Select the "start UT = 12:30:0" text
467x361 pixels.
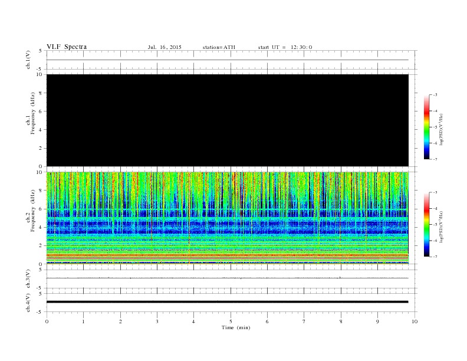coord(285,47)
